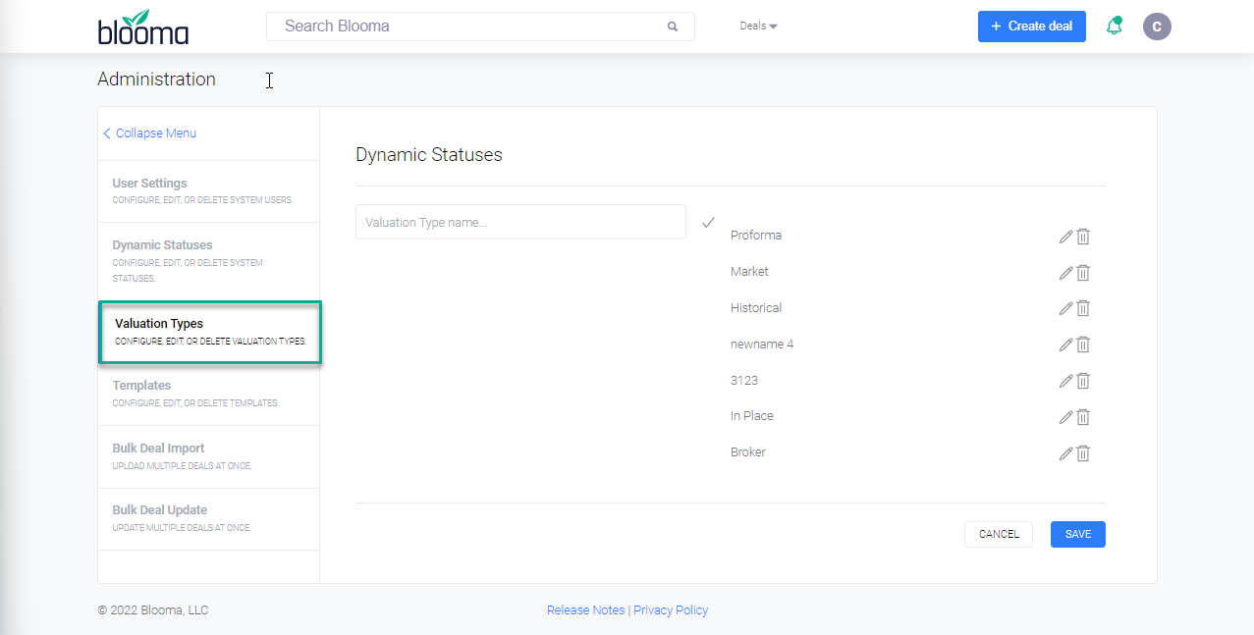Edit the Historical valuation type
The image size is (1254, 635).
(1065, 308)
